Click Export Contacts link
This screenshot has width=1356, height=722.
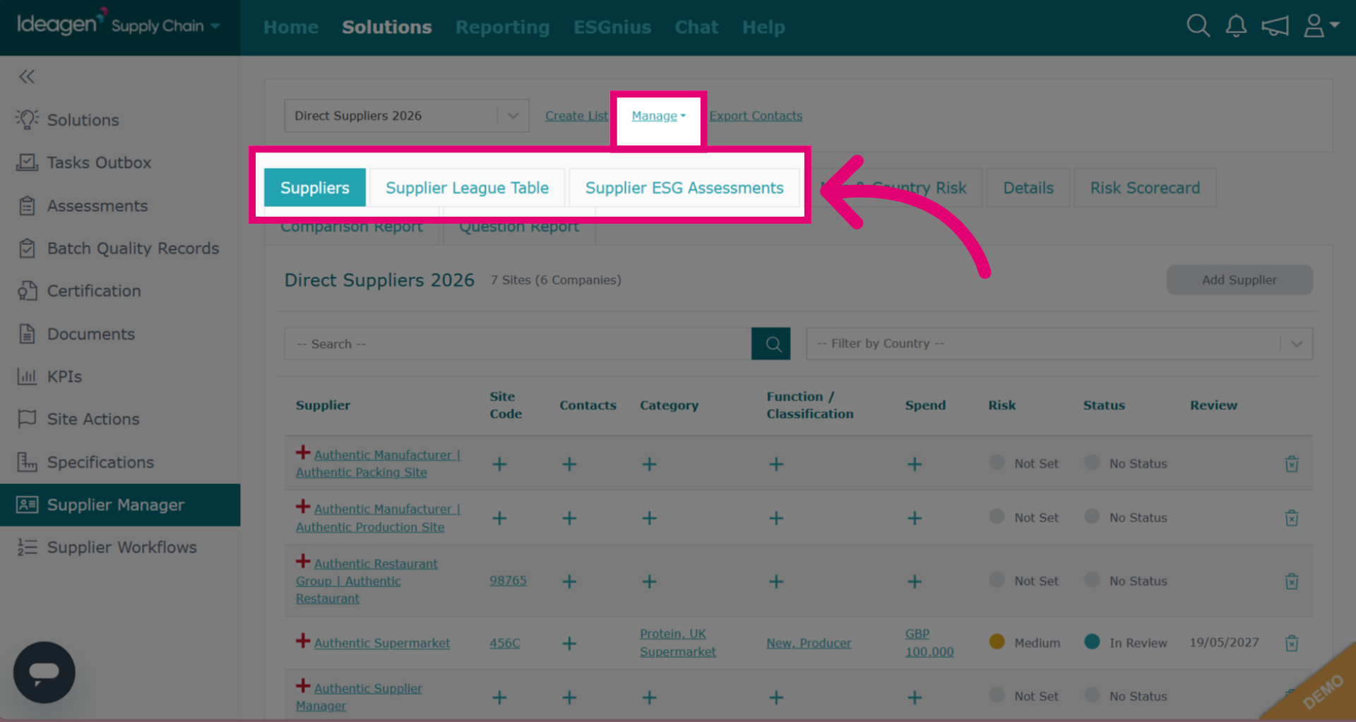(x=756, y=116)
